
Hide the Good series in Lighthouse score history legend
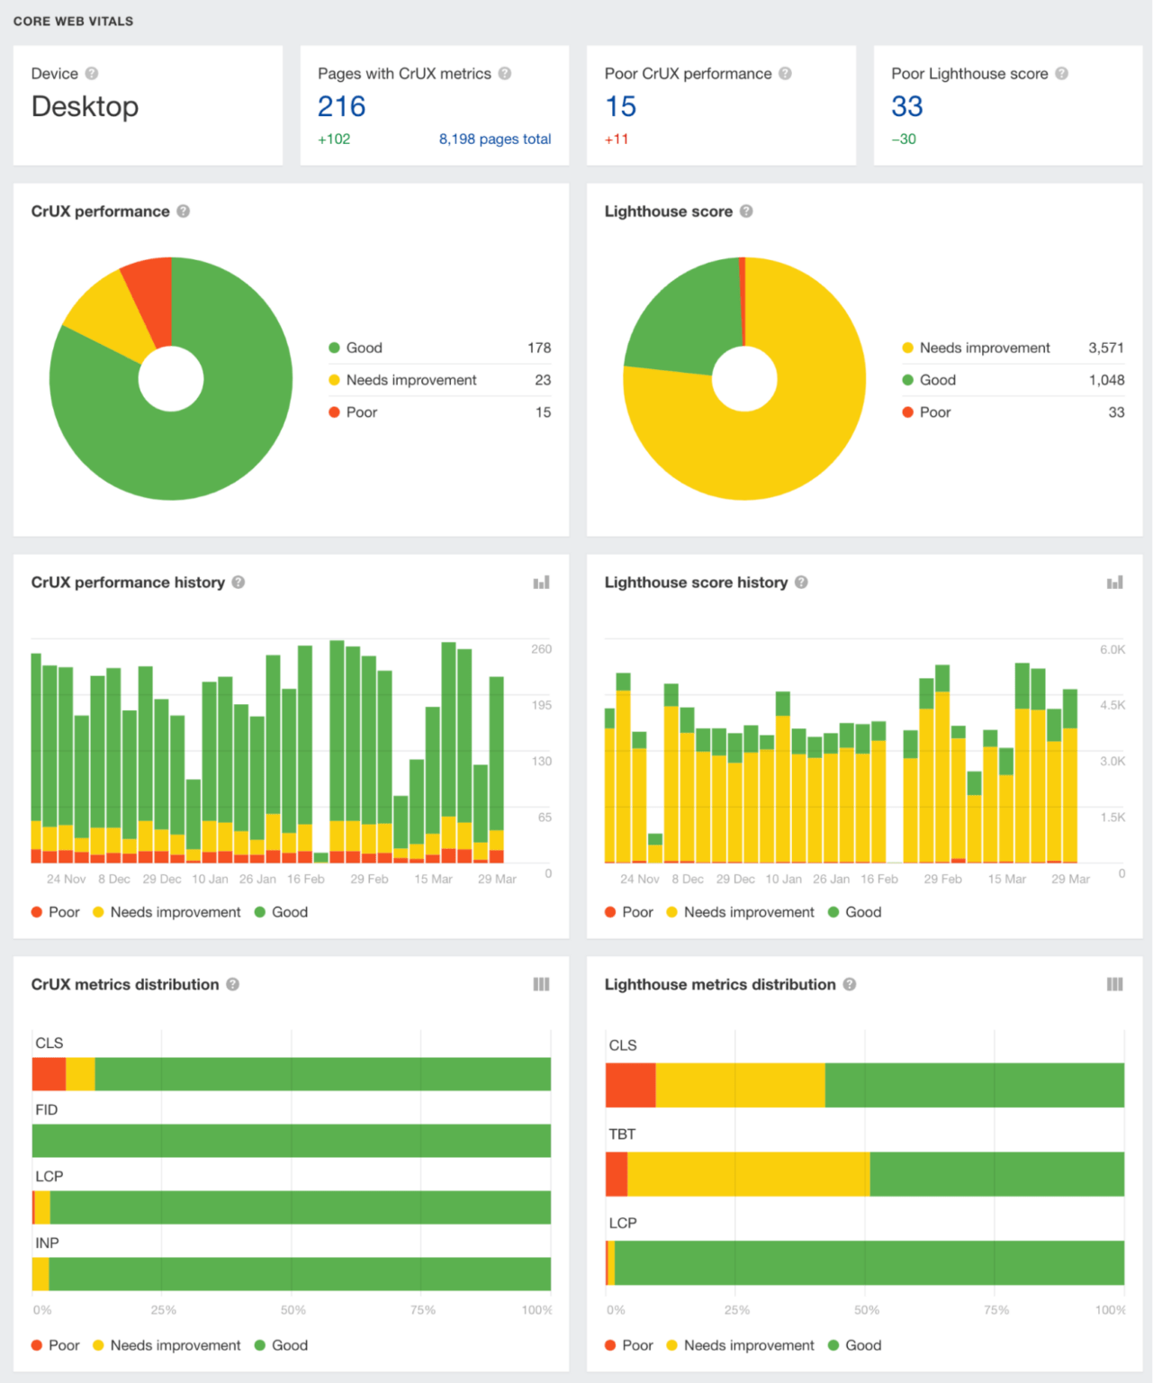[x=854, y=912]
